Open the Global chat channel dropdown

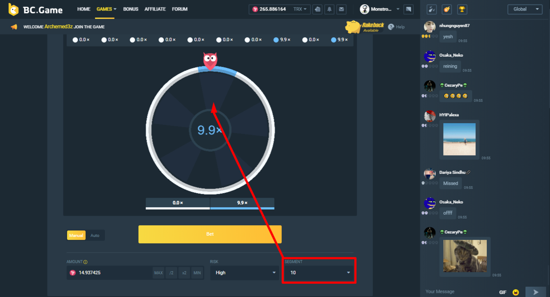525,9
